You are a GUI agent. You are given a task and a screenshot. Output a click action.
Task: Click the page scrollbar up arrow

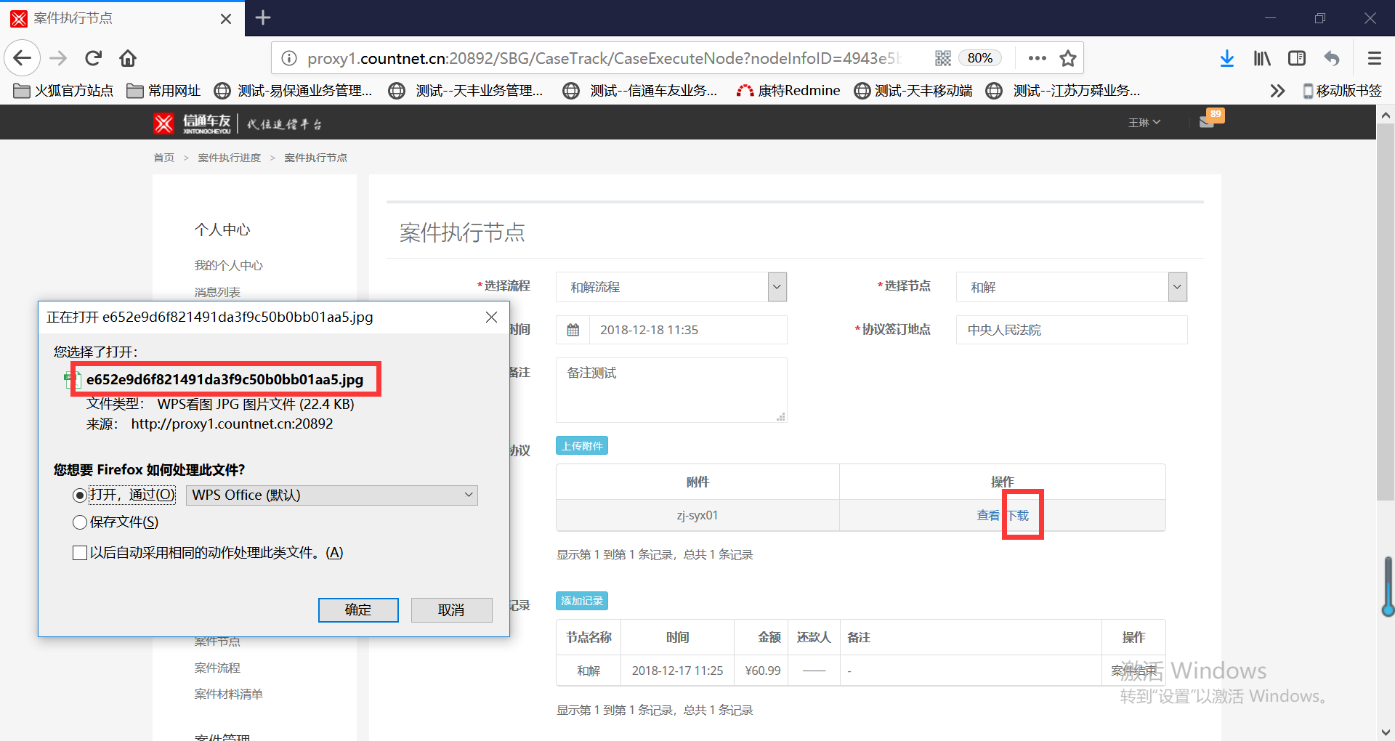pos(1386,115)
